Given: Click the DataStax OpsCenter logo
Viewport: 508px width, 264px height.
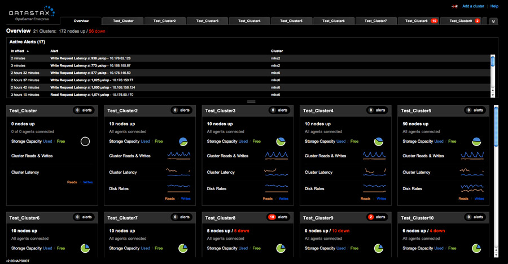Looking at the screenshot, I should (32, 14).
